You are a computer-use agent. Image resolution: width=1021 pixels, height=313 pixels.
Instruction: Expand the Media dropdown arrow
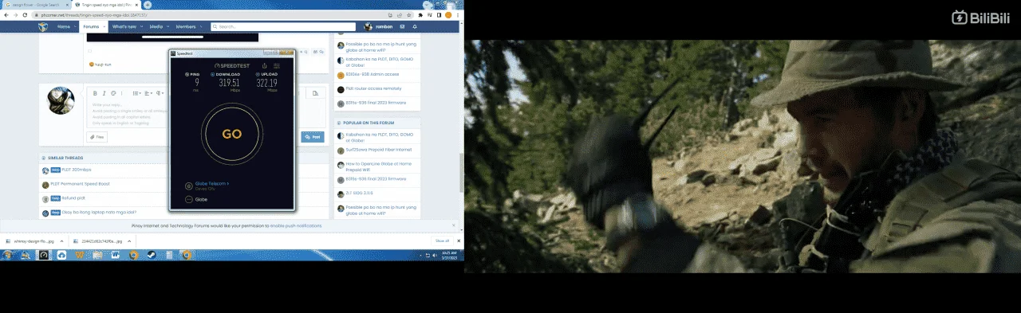168,26
